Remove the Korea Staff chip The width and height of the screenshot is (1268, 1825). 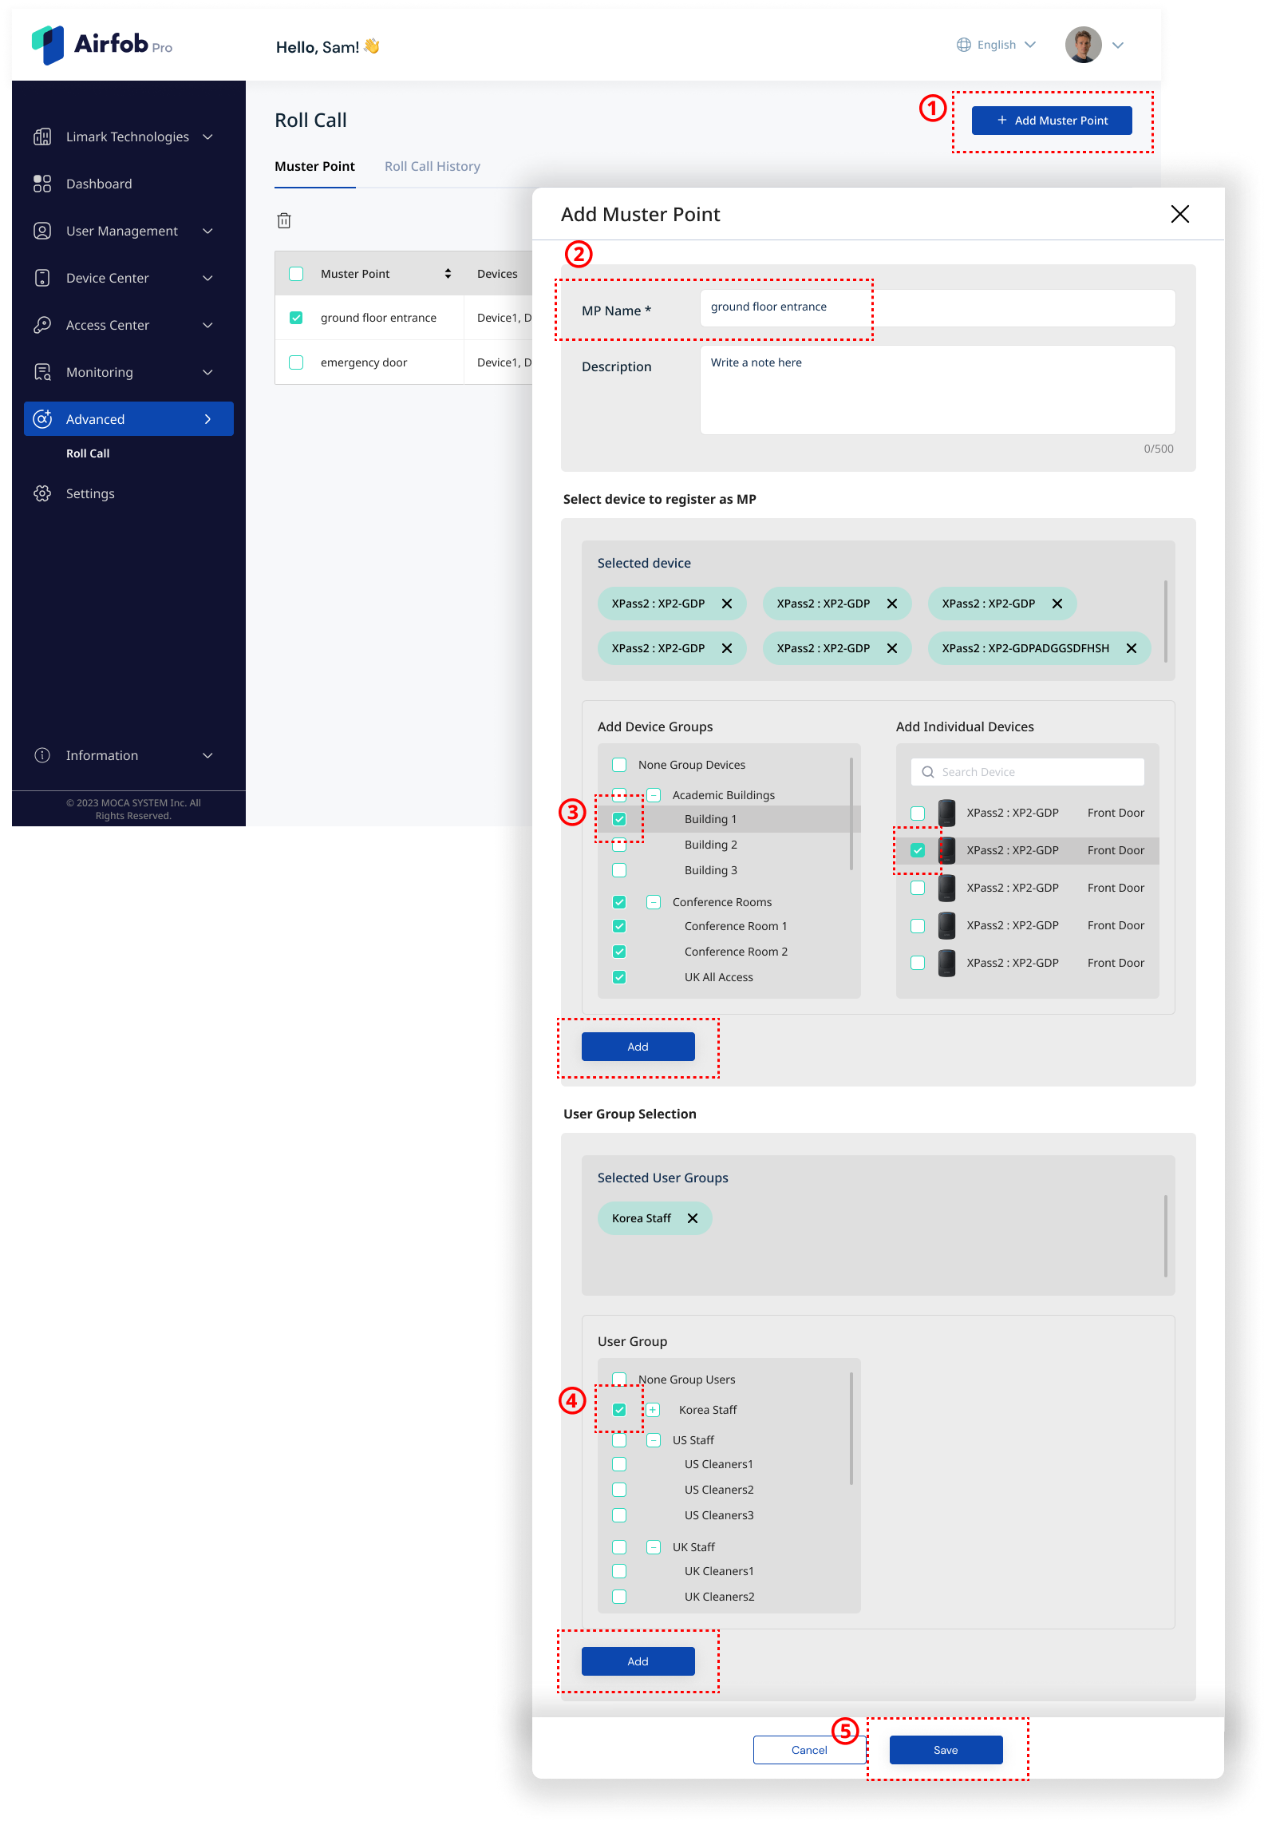click(x=692, y=1218)
